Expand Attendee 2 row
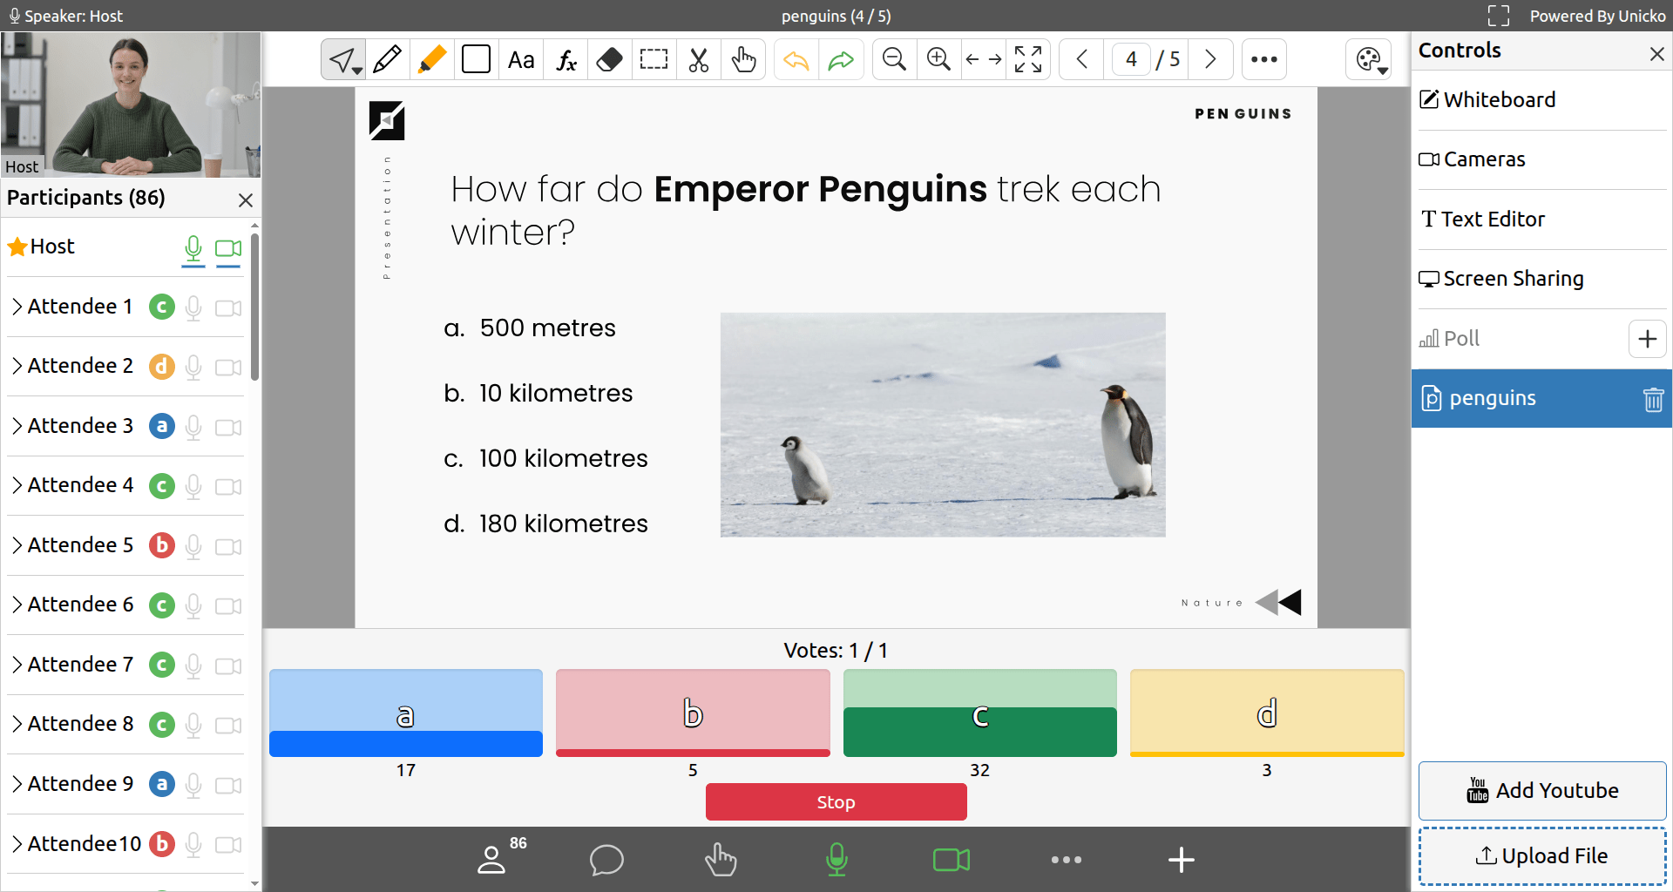Image resolution: width=1673 pixels, height=892 pixels. (17, 366)
